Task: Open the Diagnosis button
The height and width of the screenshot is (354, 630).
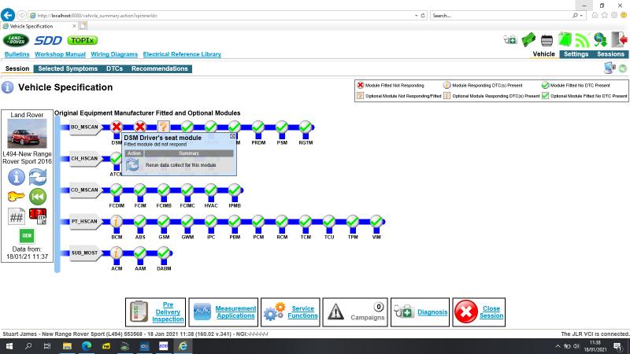Action: click(x=421, y=312)
